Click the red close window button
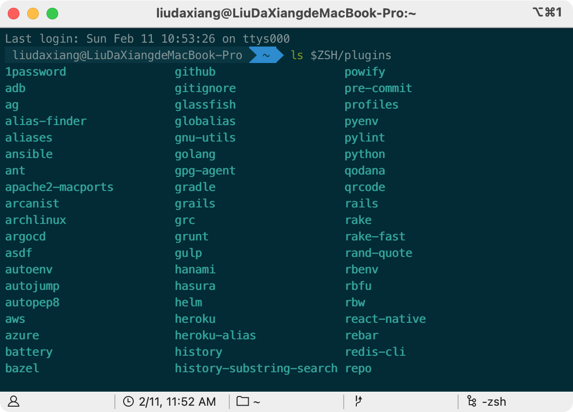The width and height of the screenshot is (573, 412). click(14, 14)
